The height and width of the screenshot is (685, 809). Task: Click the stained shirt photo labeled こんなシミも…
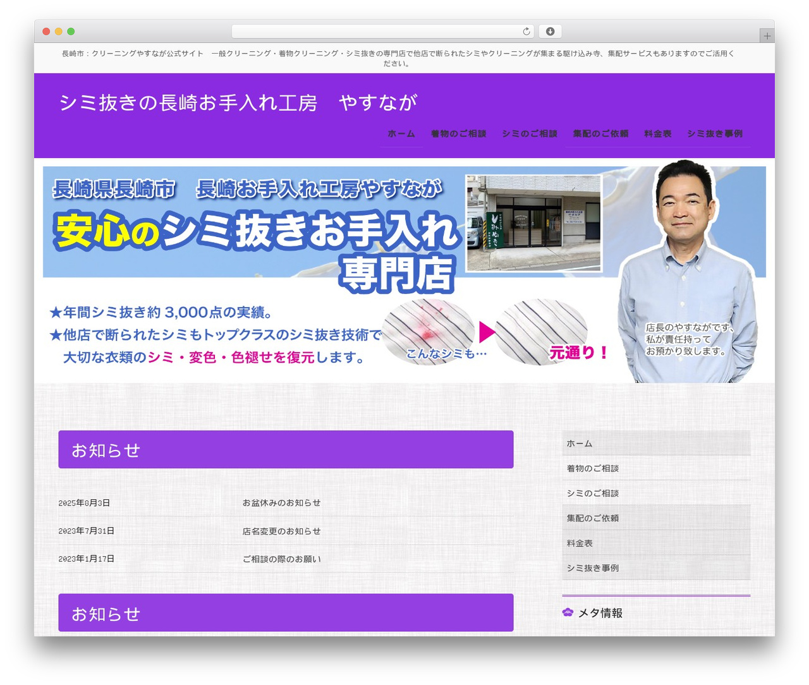[429, 330]
